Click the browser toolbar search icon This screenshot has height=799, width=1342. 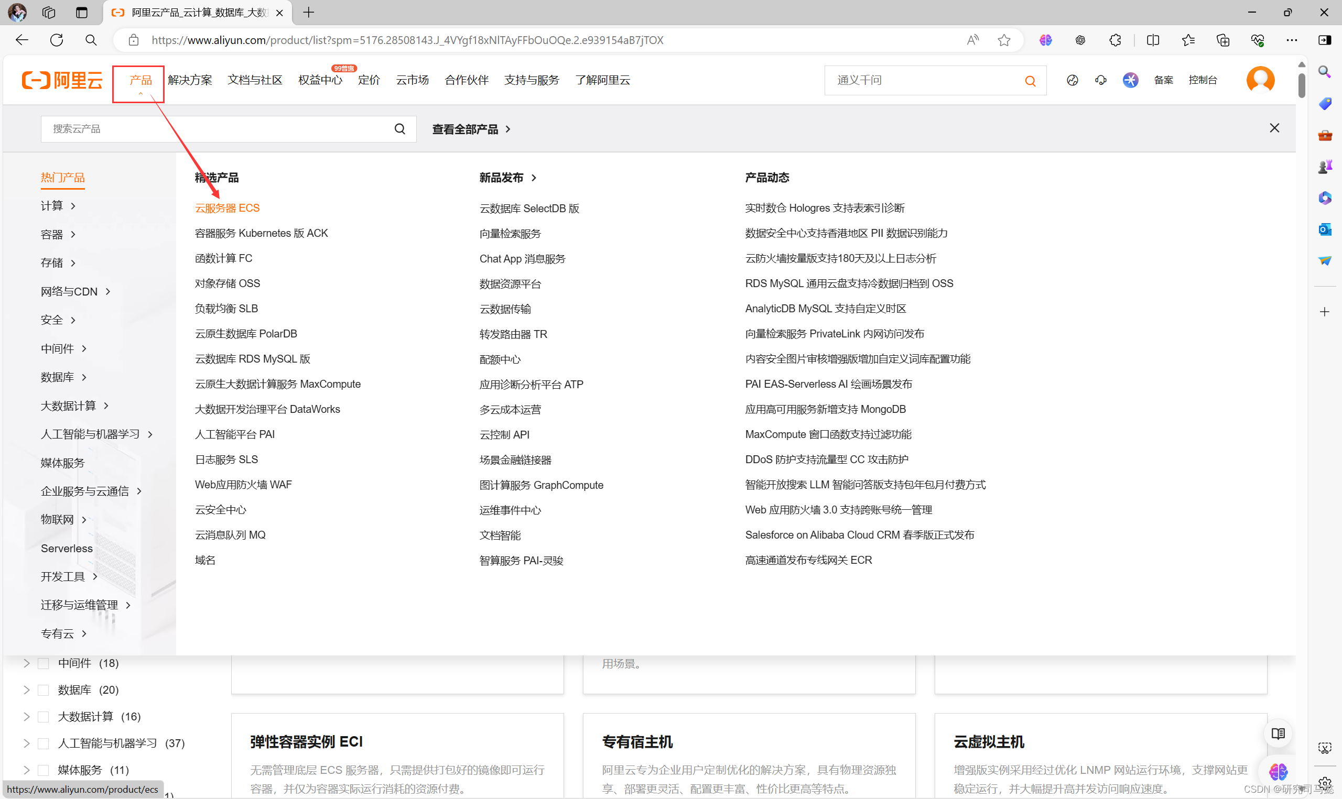click(x=91, y=40)
